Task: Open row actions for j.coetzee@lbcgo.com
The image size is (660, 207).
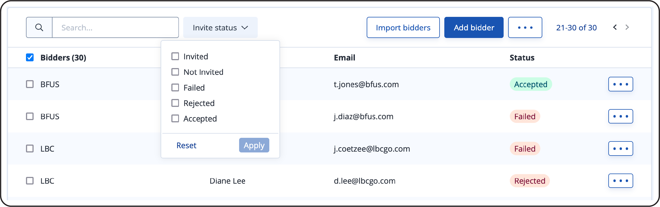Action: [x=620, y=148]
